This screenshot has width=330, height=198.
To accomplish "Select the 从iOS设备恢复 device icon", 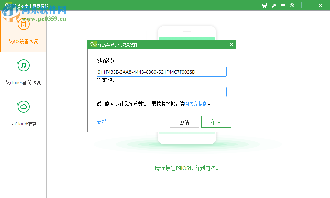I will [23, 24].
